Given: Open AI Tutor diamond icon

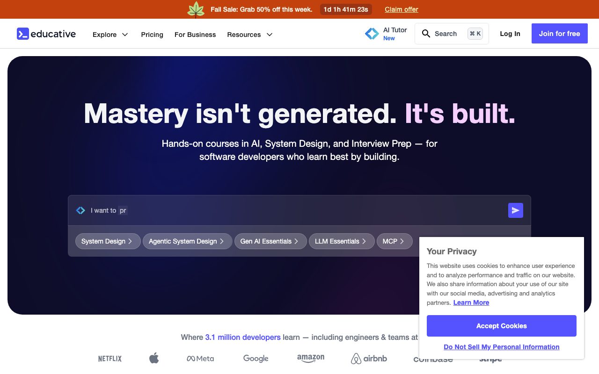Looking at the screenshot, I should coord(372,34).
